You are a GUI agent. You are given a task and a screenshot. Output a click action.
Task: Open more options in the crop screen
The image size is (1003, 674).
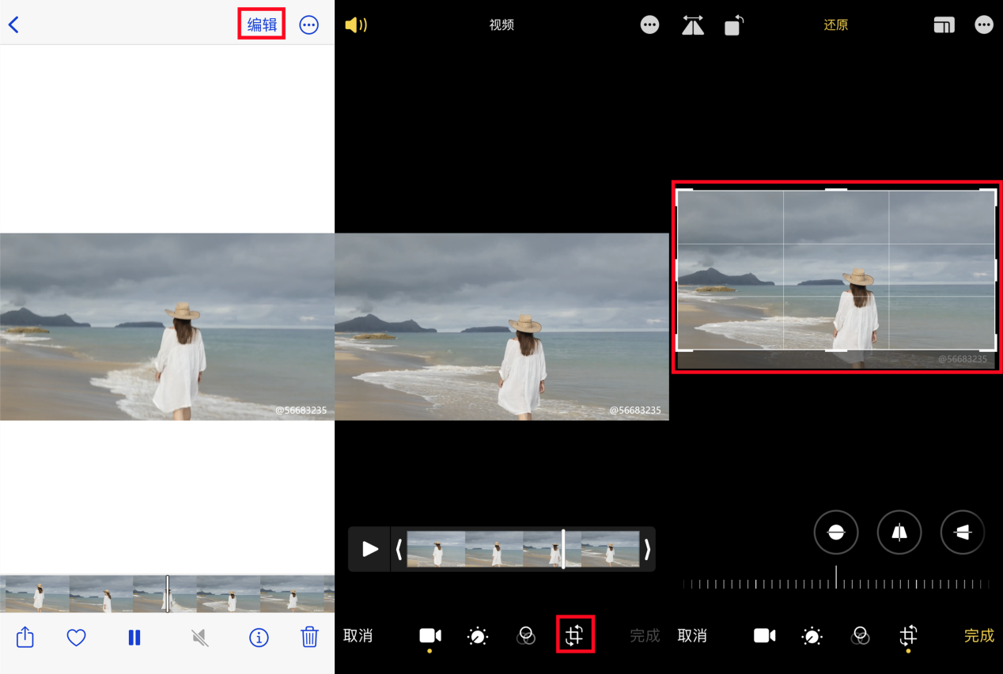tap(984, 25)
